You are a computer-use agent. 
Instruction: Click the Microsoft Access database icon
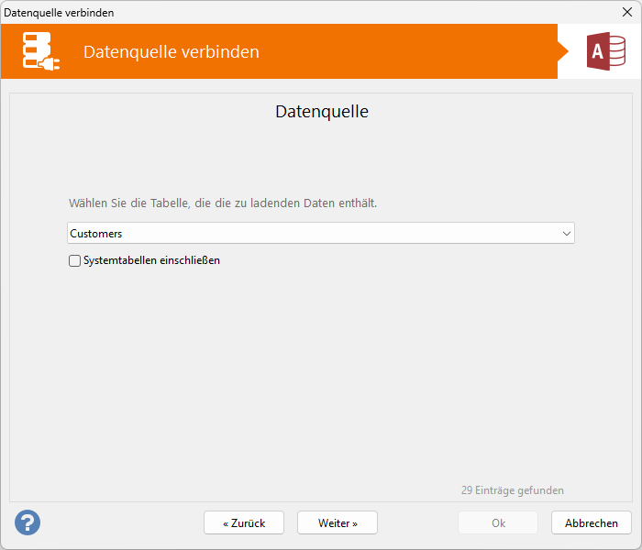pyautogui.click(x=606, y=51)
